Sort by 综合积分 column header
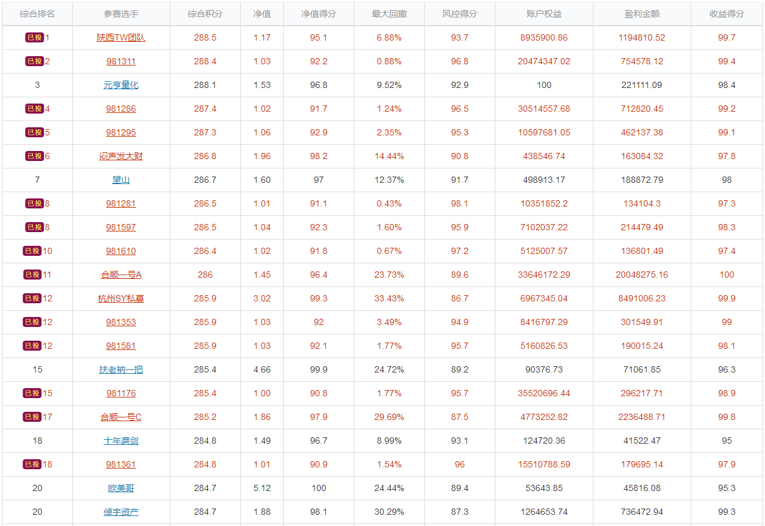The image size is (765, 526). [x=205, y=14]
